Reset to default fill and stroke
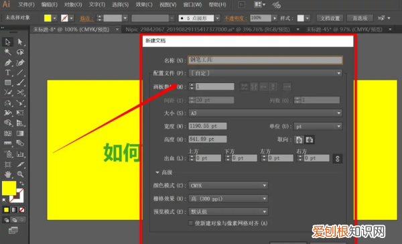Viewport: 402px width, 244px height. click(5, 200)
